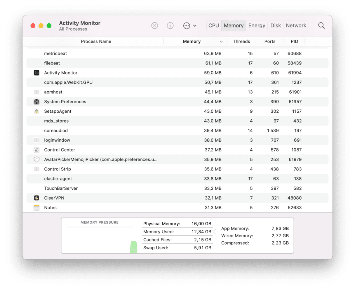Select the ClearVPN icon in the list

tap(36, 198)
